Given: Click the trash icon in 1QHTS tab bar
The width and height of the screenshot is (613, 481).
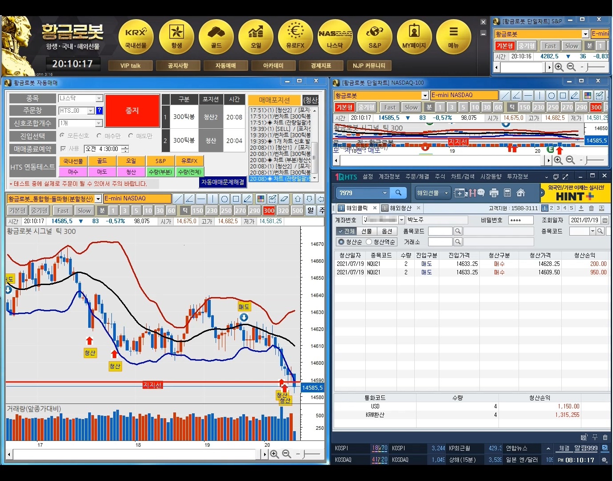Looking at the screenshot, I should coord(592,208).
